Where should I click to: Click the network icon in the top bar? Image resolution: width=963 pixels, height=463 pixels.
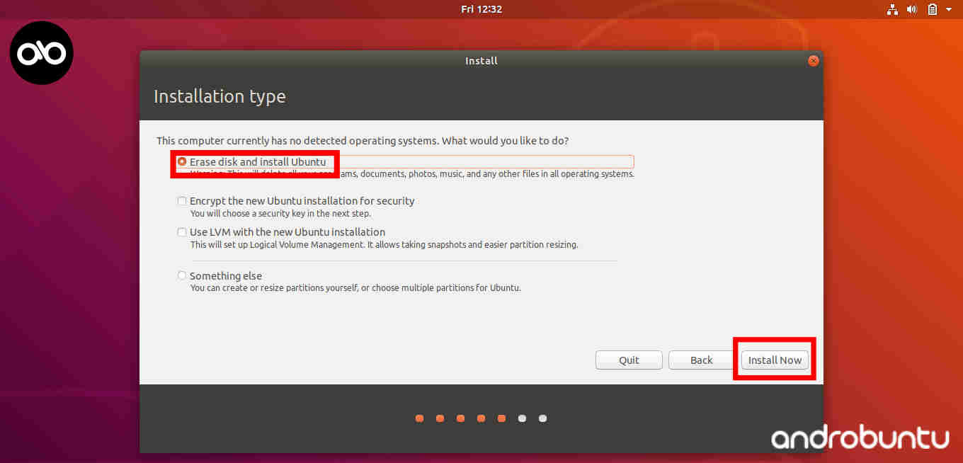pos(891,9)
